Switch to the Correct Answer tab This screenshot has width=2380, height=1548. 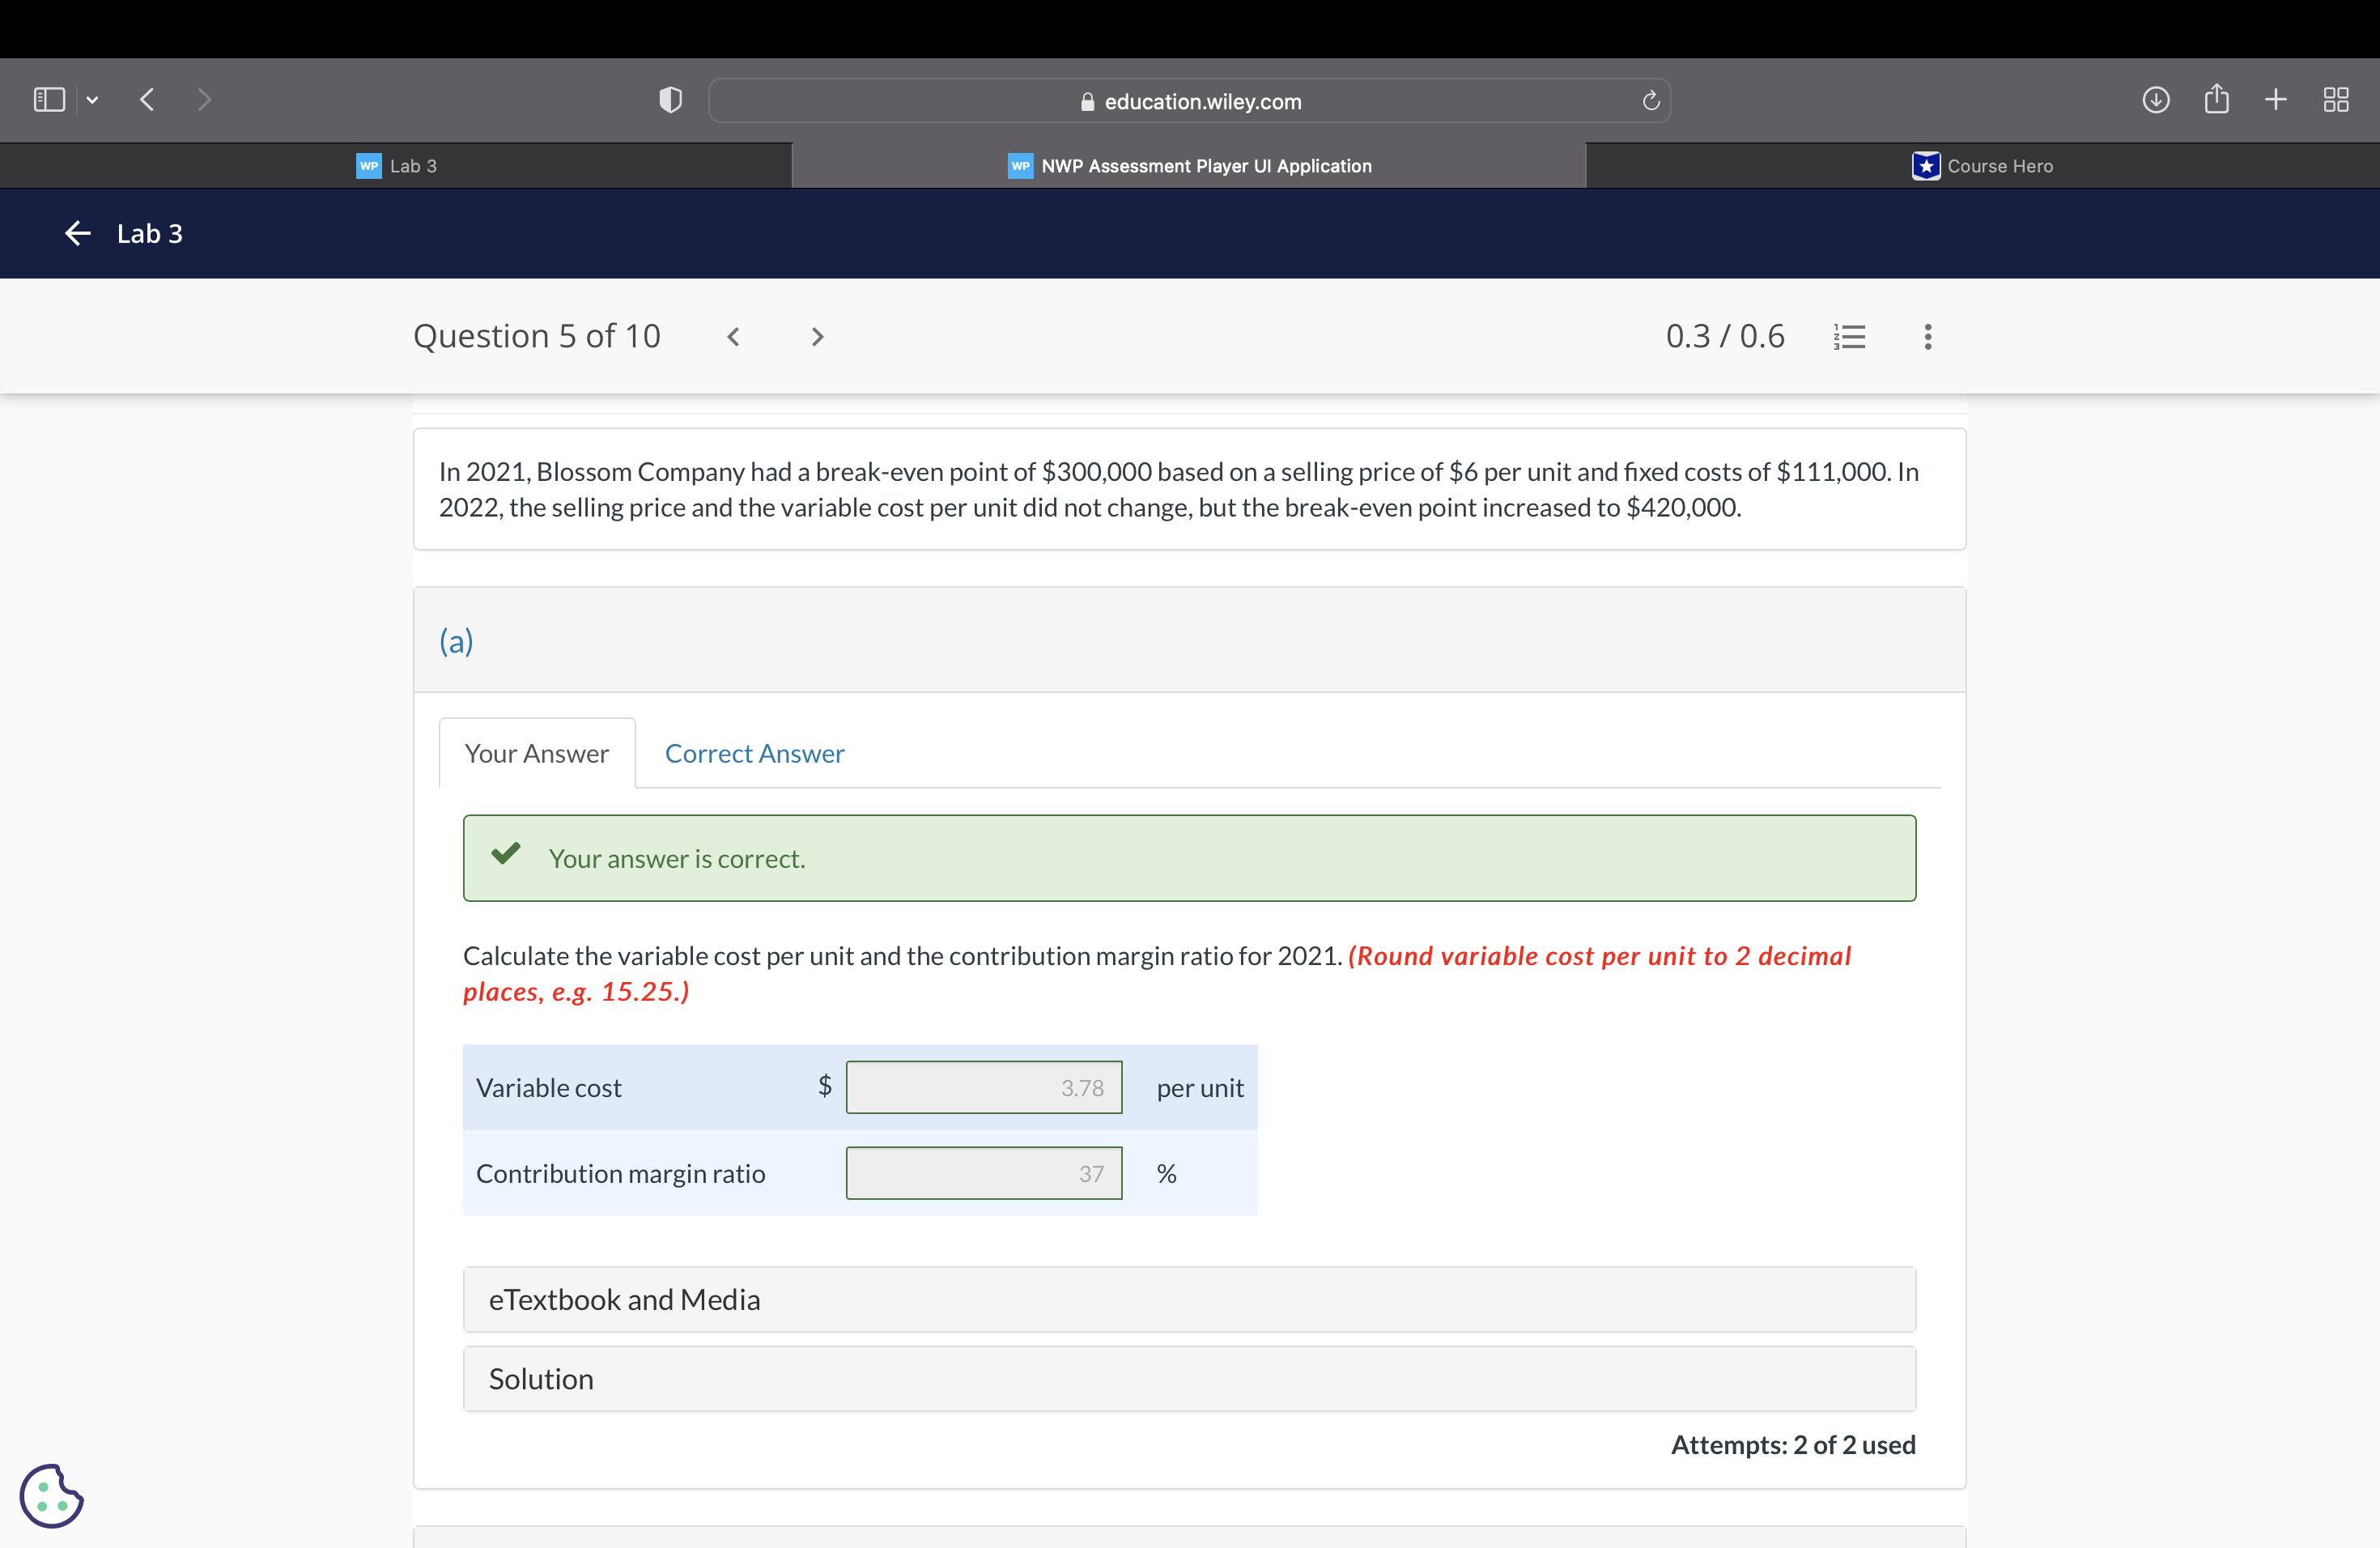click(754, 753)
